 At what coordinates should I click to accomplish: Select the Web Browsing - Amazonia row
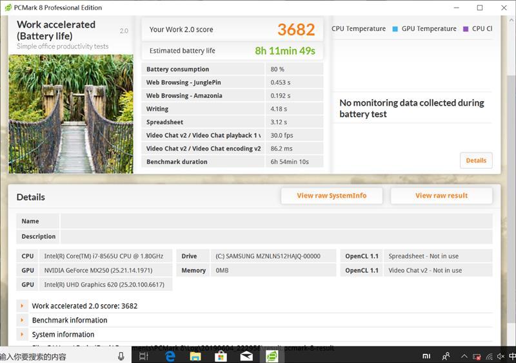point(232,96)
